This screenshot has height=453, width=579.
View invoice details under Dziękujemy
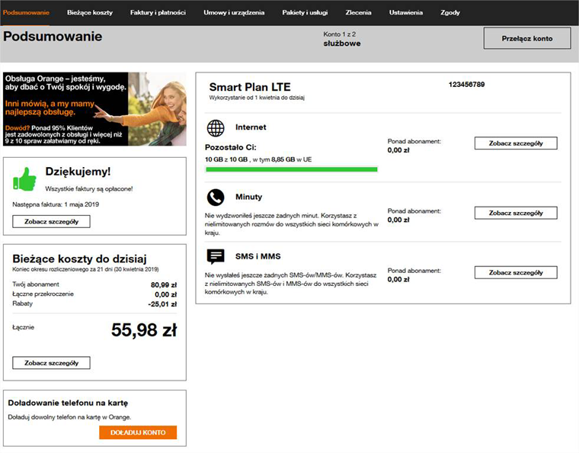pyautogui.click(x=51, y=222)
